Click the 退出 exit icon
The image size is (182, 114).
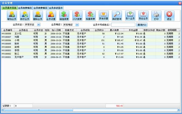tap(169, 16)
